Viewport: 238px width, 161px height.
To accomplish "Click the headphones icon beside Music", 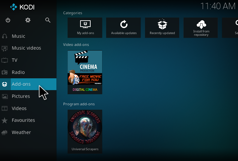I will coord(4,36).
